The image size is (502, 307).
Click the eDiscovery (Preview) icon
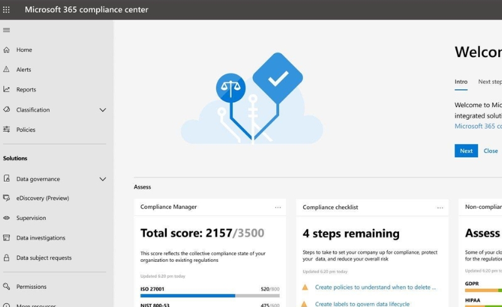6,198
